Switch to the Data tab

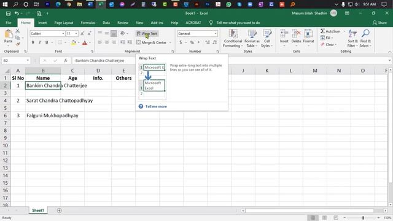point(106,23)
